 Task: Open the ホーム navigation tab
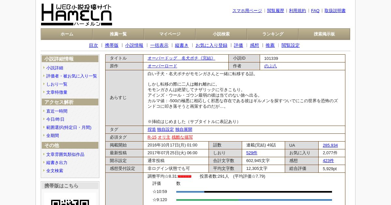67,34
